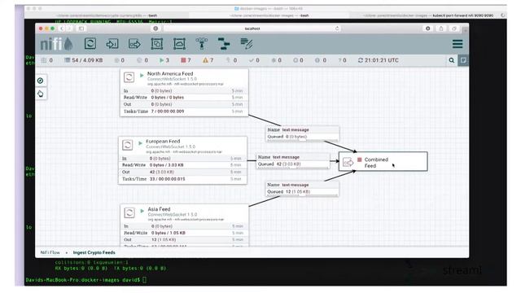The image size is (521, 293).
Task: Click the Asia Feed processor icon
Action: click(x=129, y=212)
